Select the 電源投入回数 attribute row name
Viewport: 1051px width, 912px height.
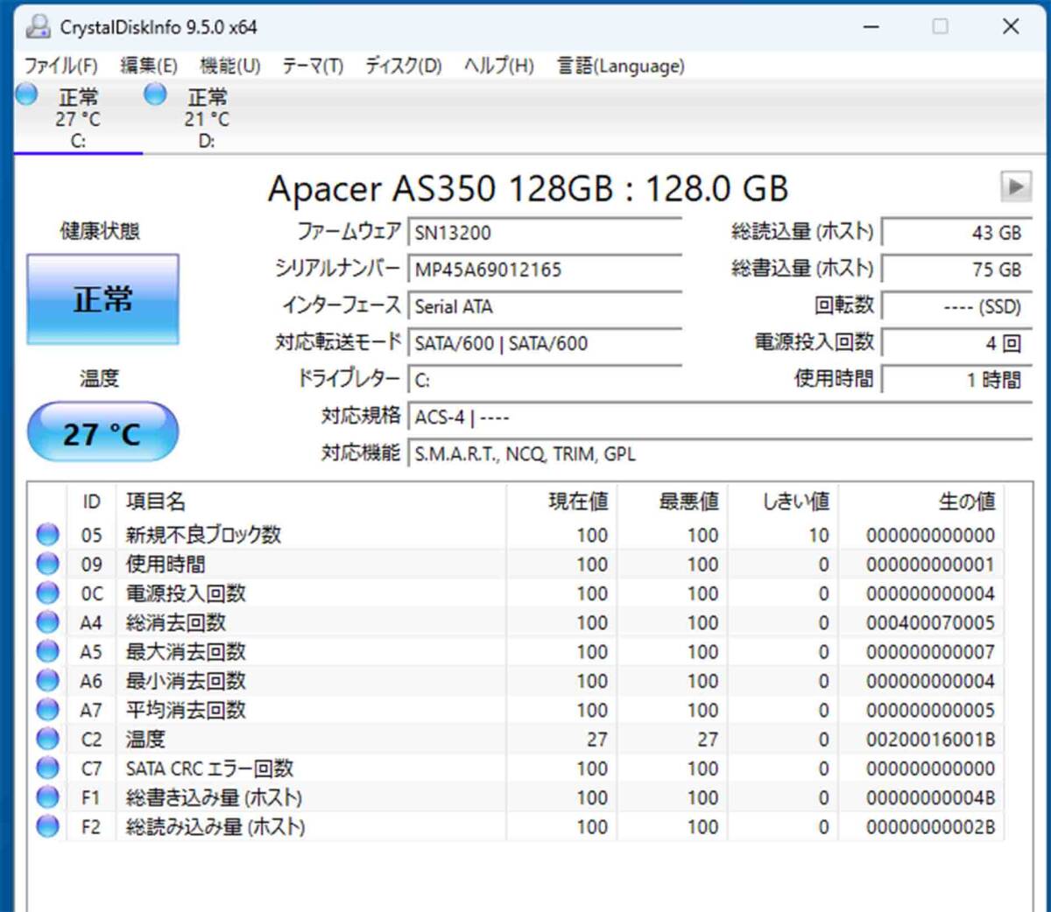pyautogui.click(x=186, y=593)
